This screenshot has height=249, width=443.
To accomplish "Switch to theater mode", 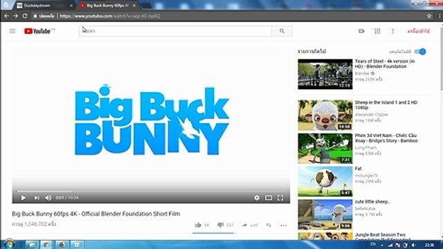I will pyautogui.click(x=269, y=198).
